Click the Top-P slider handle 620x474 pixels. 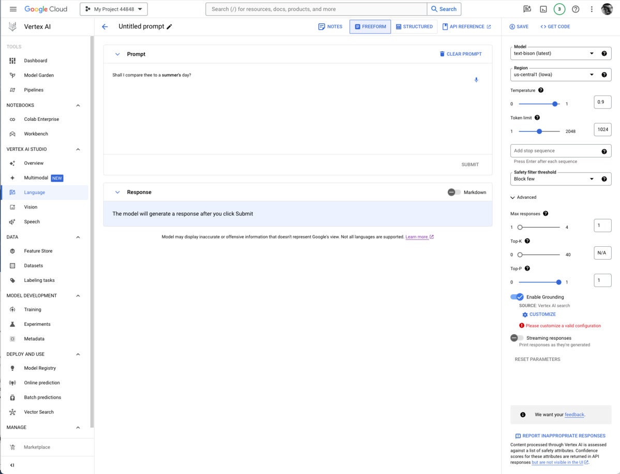click(x=558, y=282)
